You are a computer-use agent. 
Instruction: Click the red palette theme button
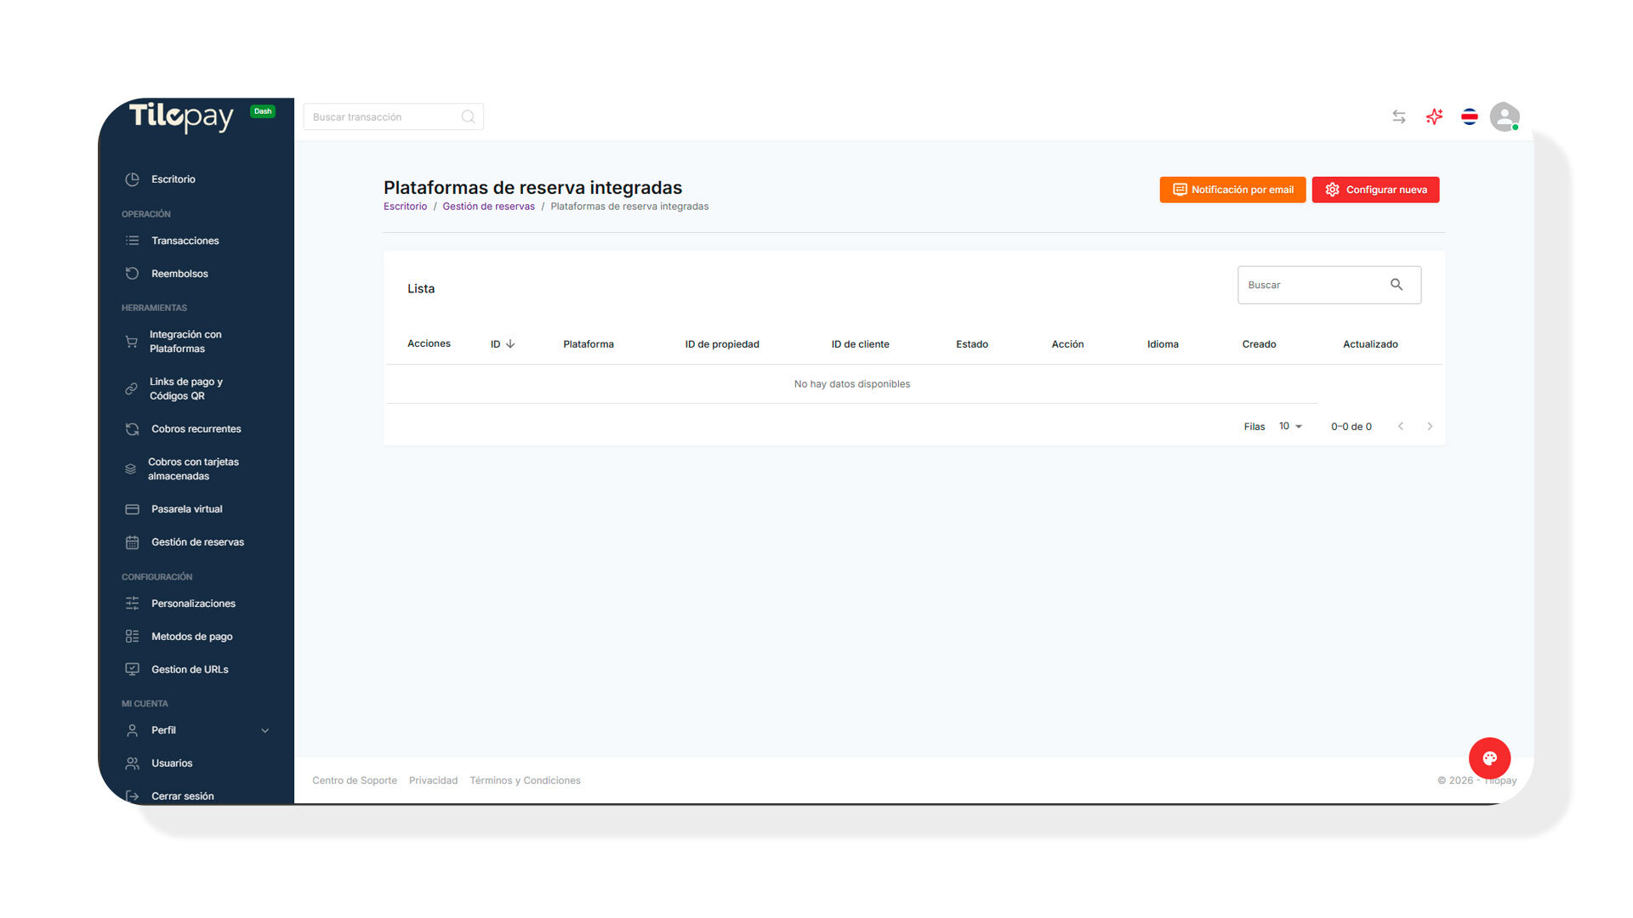tap(1489, 757)
